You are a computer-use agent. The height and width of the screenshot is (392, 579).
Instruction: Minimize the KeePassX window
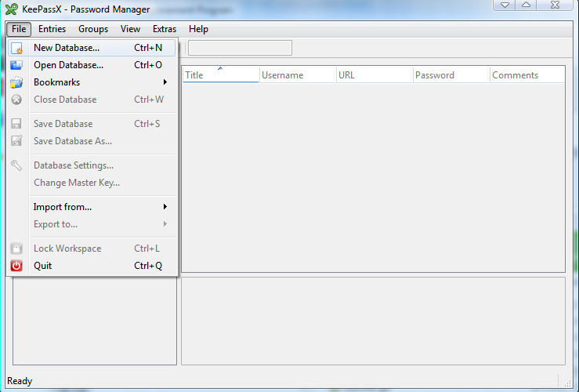point(505,5)
